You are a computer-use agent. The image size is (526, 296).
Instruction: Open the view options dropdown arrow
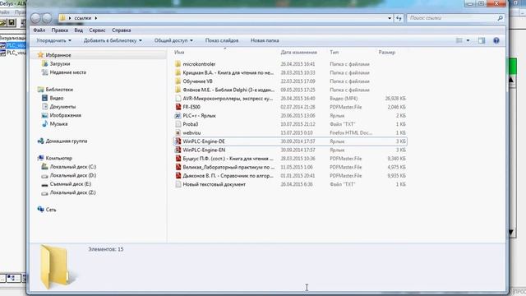point(468,40)
